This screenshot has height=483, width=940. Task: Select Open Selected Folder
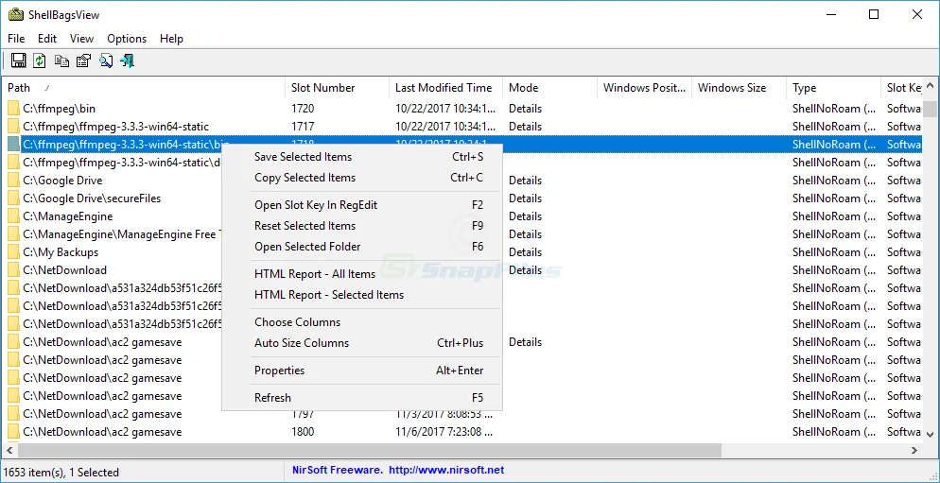(362, 247)
